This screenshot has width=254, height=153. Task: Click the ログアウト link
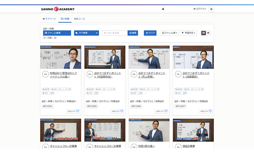coord(200,9)
